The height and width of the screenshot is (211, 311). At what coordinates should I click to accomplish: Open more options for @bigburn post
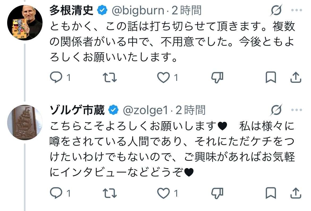[x=296, y=11]
